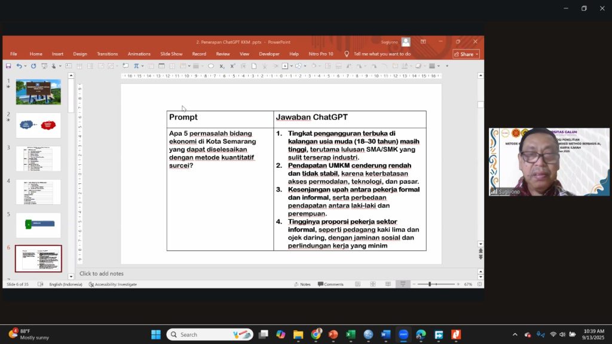This screenshot has height=344, width=612.
Task: Open Slide Sorter view from status bar
Action: [x=372, y=284]
